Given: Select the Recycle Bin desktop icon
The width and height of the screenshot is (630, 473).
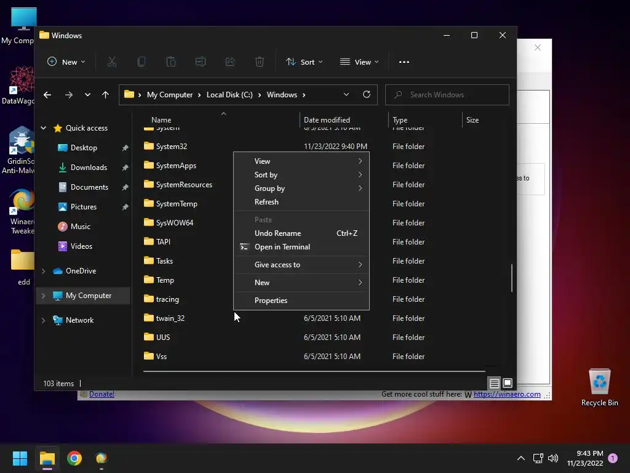Looking at the screenshot, I should point(599,387).
